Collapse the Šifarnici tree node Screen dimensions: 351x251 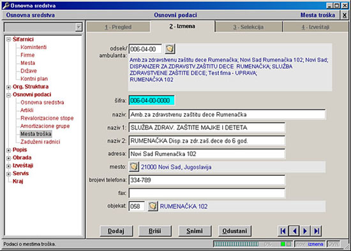coord(8,39)
